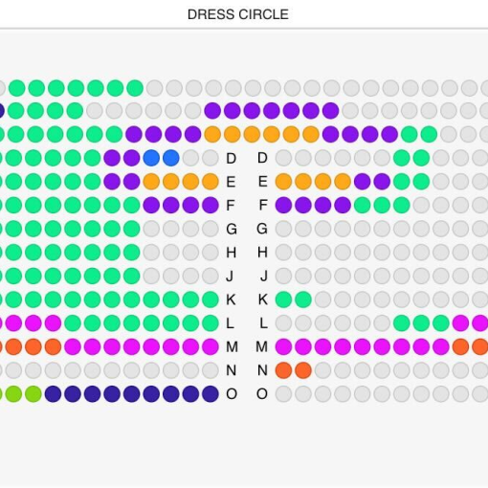
Task: Choose rightmost purple seat in second row from top
Action: pos(330,111)
